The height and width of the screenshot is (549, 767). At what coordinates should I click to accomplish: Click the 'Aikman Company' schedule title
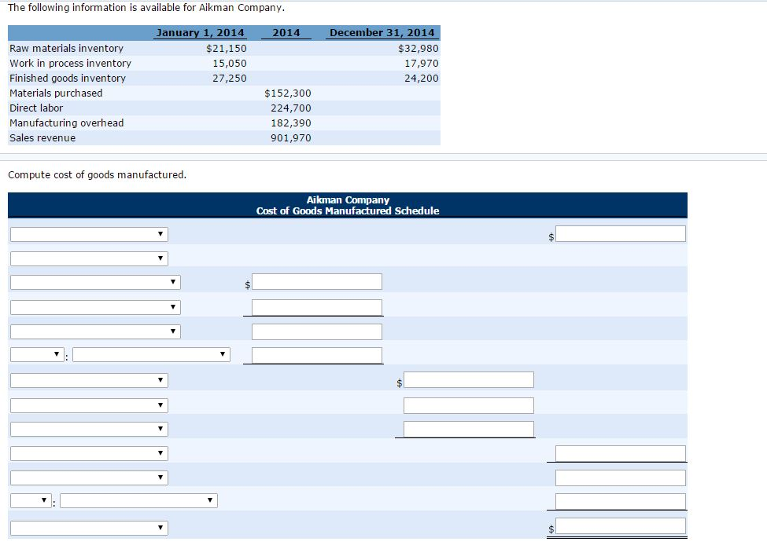348,199
